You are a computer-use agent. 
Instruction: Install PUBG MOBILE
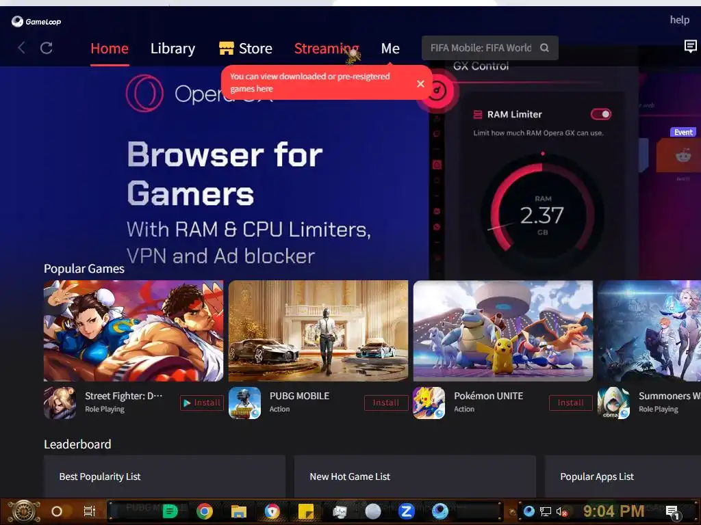tap(386, 403)
